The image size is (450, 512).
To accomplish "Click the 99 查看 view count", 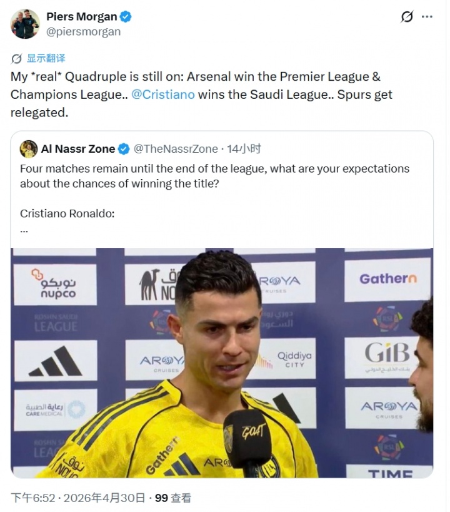I will coord(173,498).
